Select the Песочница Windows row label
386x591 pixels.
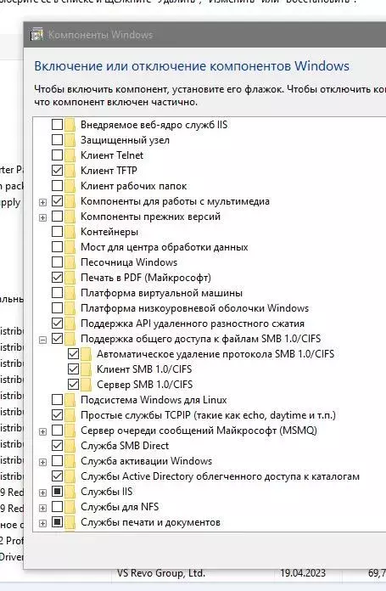click(129, 262)
